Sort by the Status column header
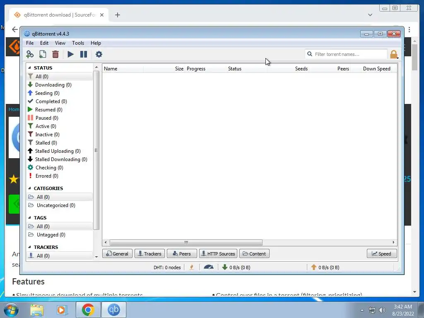This screenshot has width=424, height=318. (x=247, y=69)
